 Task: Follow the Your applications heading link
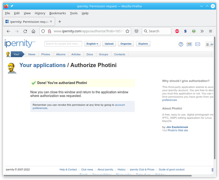point(43,65)
